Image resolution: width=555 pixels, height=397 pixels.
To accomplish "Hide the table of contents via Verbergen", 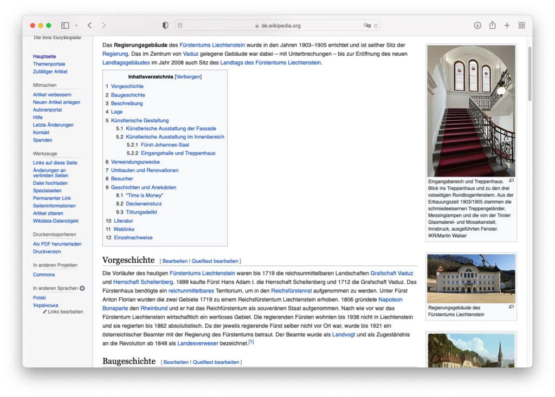I will 188,77.
